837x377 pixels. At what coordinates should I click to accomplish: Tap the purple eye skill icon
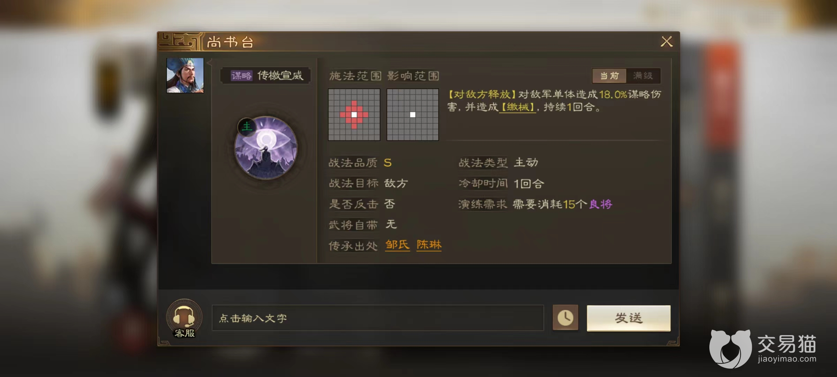pos(266,148)
